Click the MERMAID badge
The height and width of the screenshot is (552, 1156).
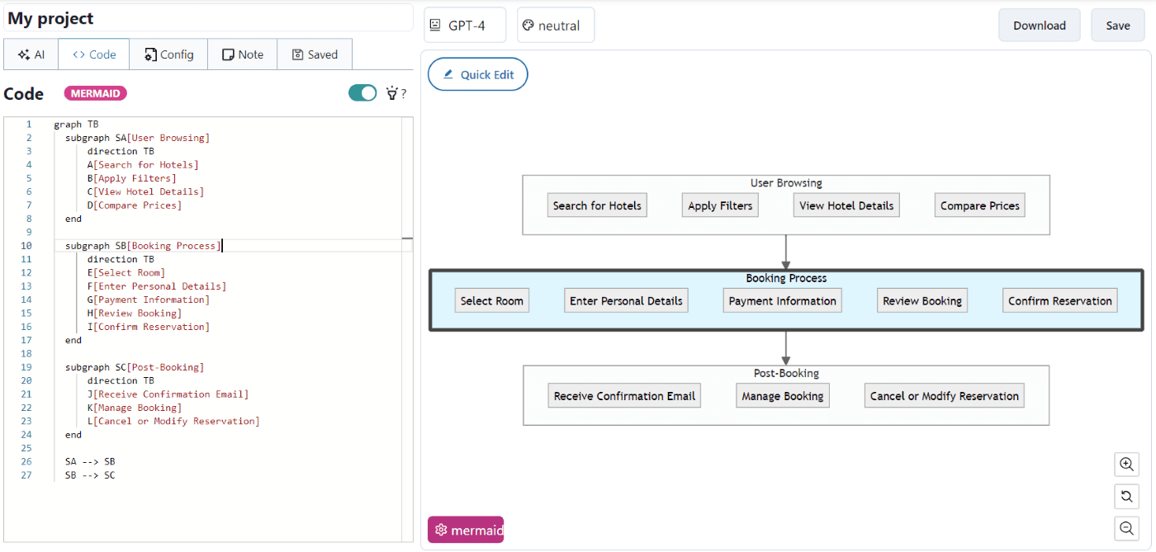[95, 93]
